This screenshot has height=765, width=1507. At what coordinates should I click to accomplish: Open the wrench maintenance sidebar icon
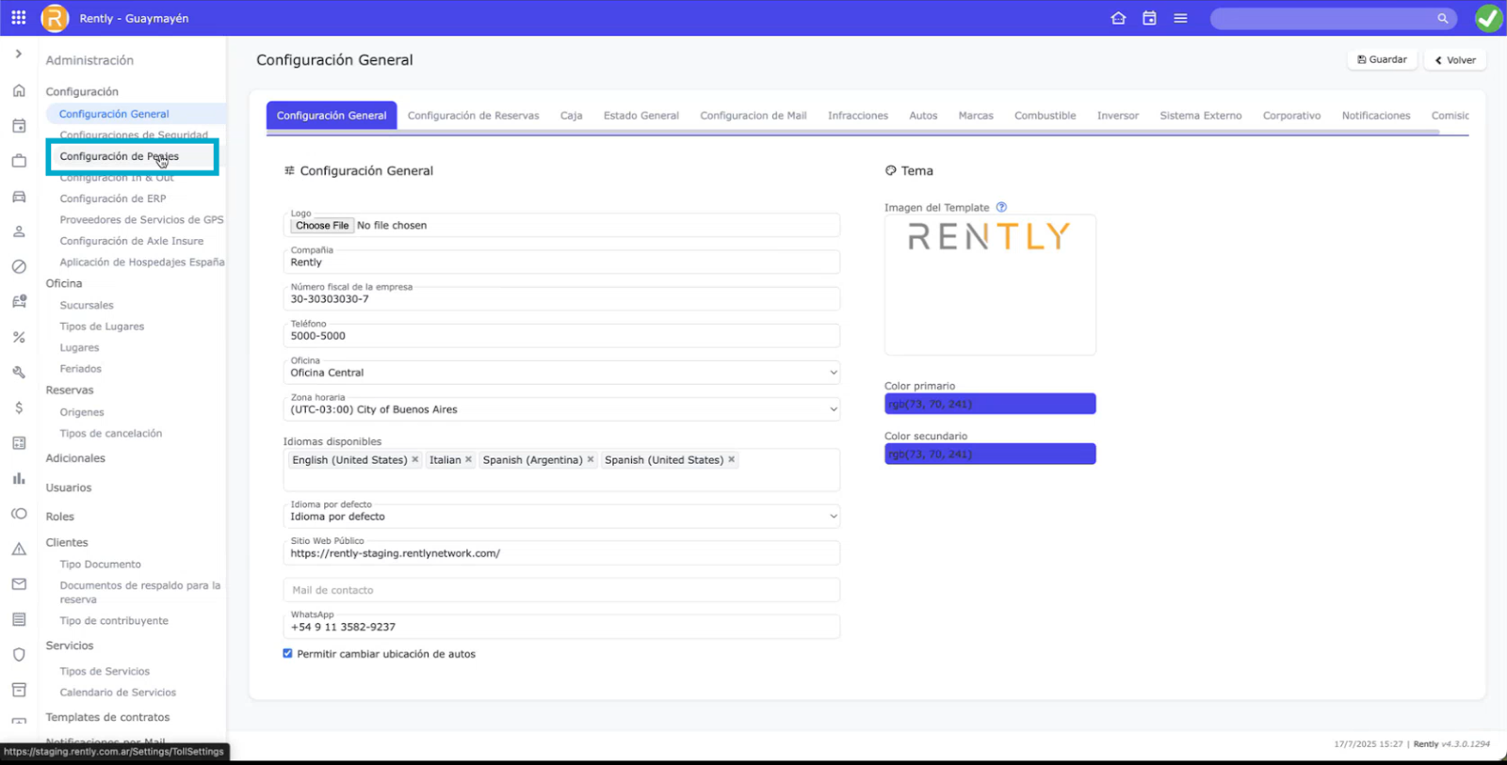(19, 373)
